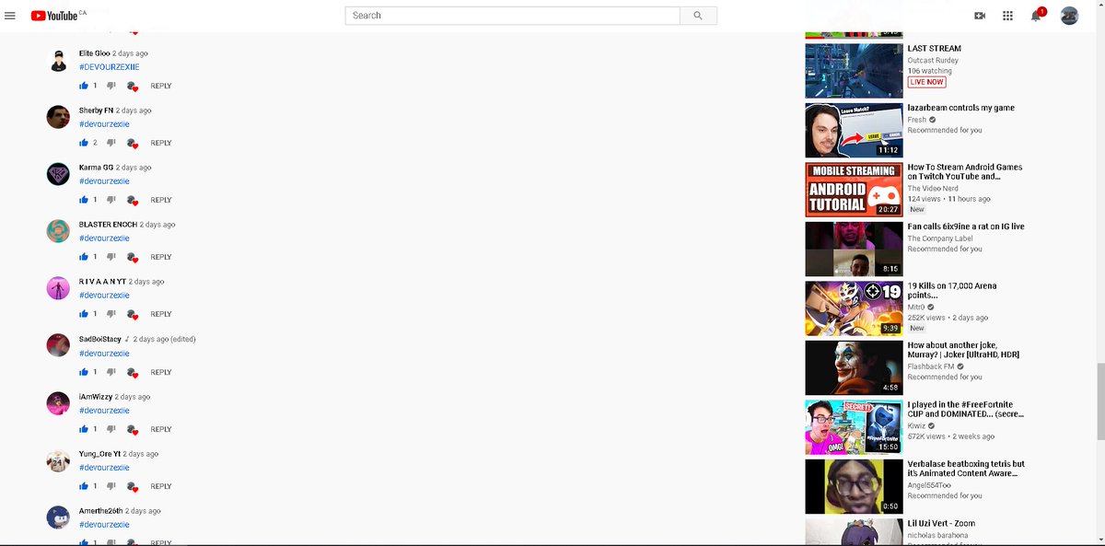Screen dimensions: 1105x546
Task: Dislike Sherby FN's comment
Action: [110, 143]
